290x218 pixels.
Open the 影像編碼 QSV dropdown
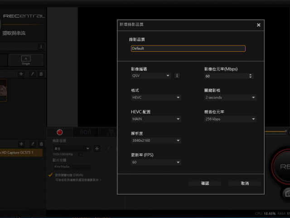[x=151, y=76]
